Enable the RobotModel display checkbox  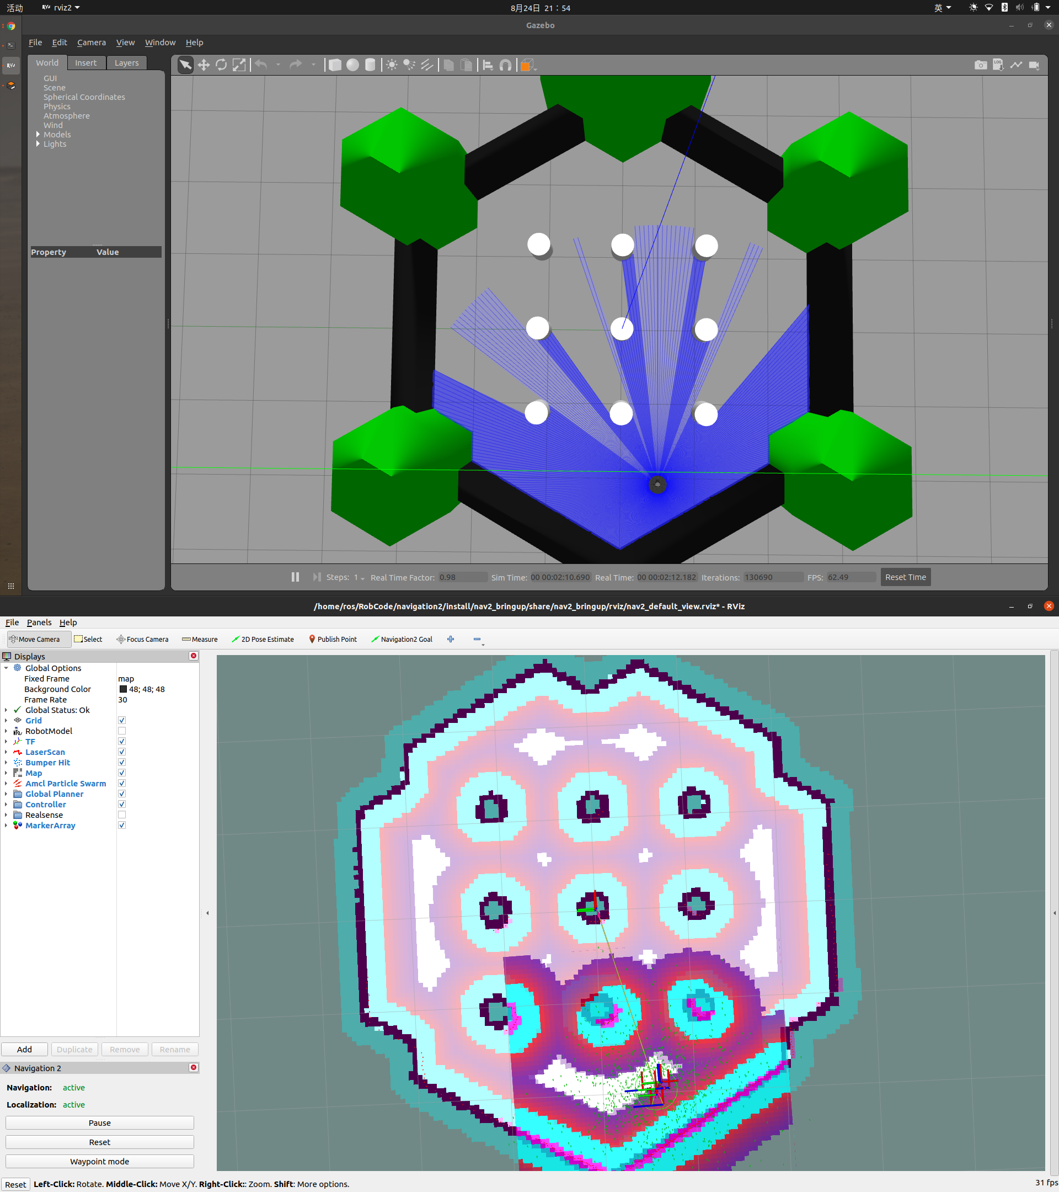[x=122, y=731]
